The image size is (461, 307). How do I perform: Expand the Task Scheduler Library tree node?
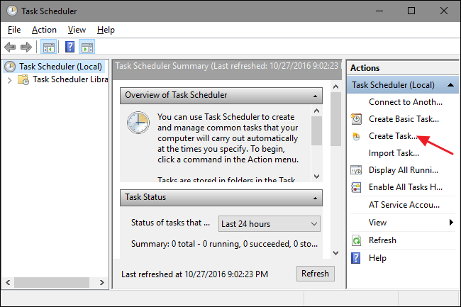tap(9, 79)
